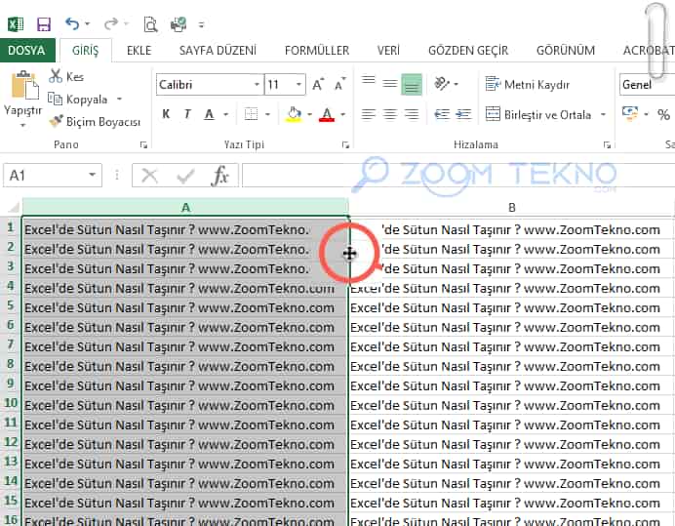The width and height of the screenshot is (675, 526).
Task: Toggle Metni Kaydır wrap text
Action: pos(528,85)
